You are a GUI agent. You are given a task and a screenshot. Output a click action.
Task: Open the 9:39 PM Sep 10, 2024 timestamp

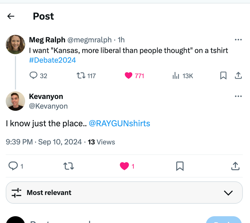tap(44, 142)
